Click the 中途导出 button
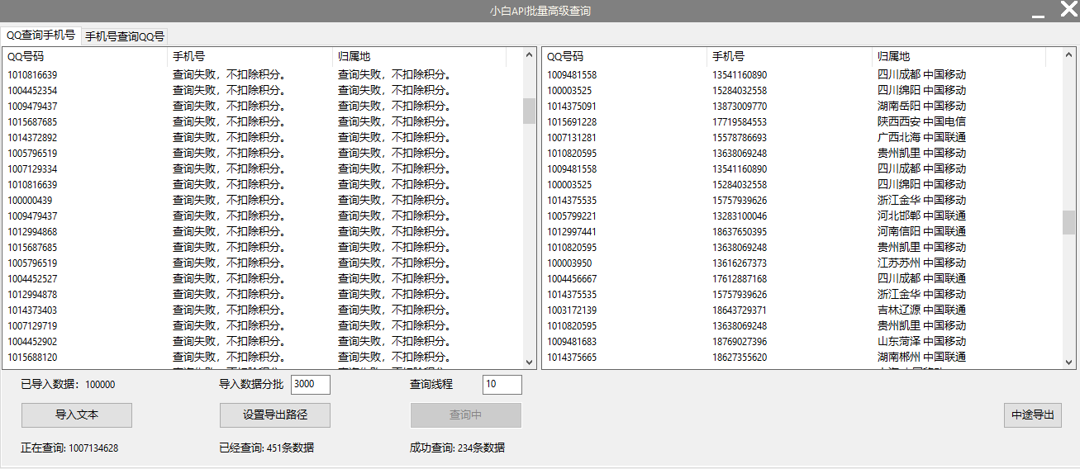1080x469 pixels. (x=1032, y=415)
